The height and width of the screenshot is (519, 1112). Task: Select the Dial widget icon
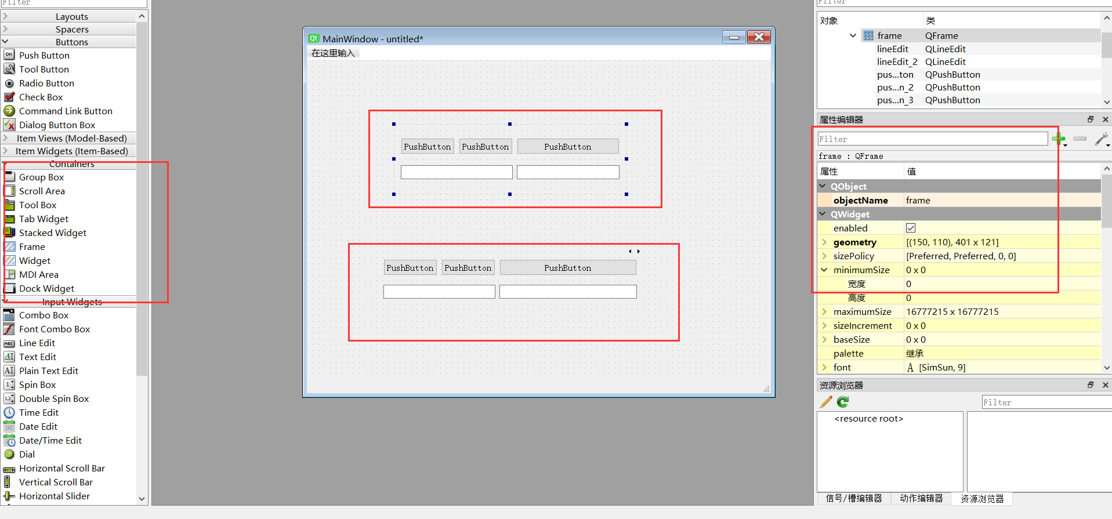(9, 454)
